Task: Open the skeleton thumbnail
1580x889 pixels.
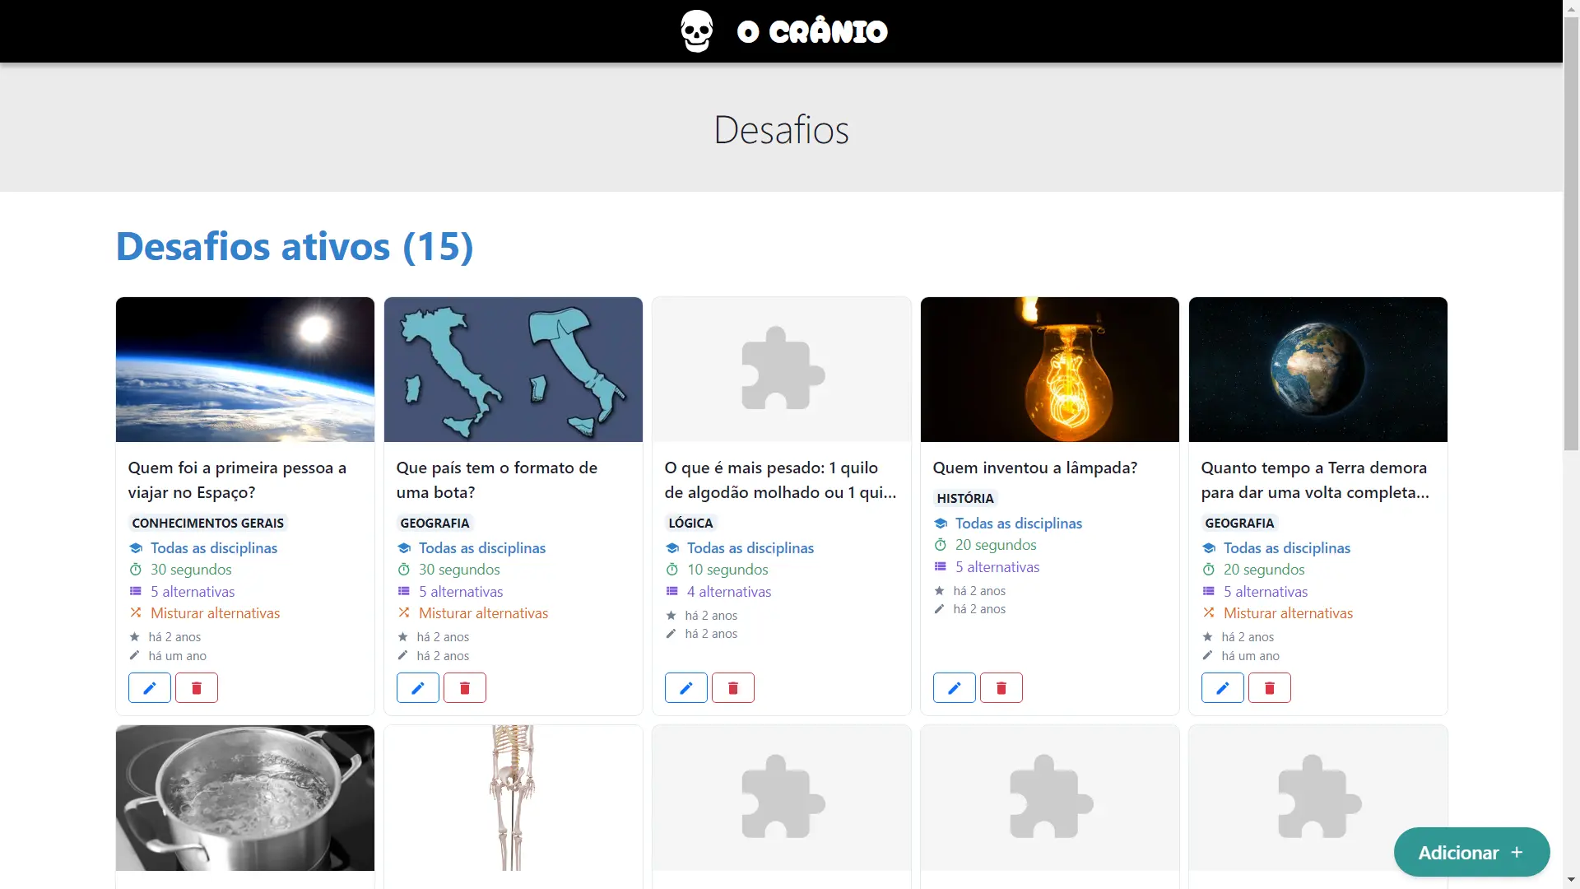Action: [x=513, y=798]
